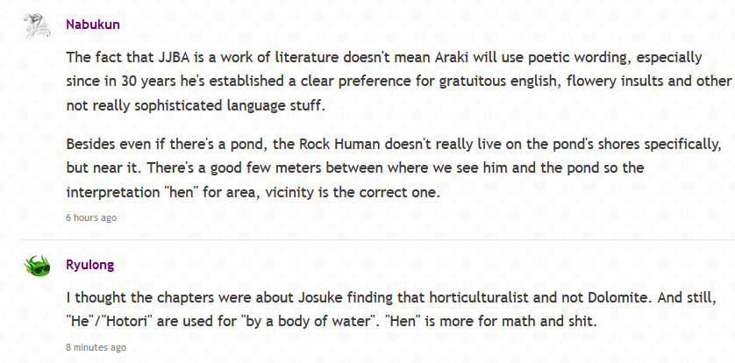Click Nabukun's first paragraph about poetic wording
735x363 pixels.
(x=398, y=82)
